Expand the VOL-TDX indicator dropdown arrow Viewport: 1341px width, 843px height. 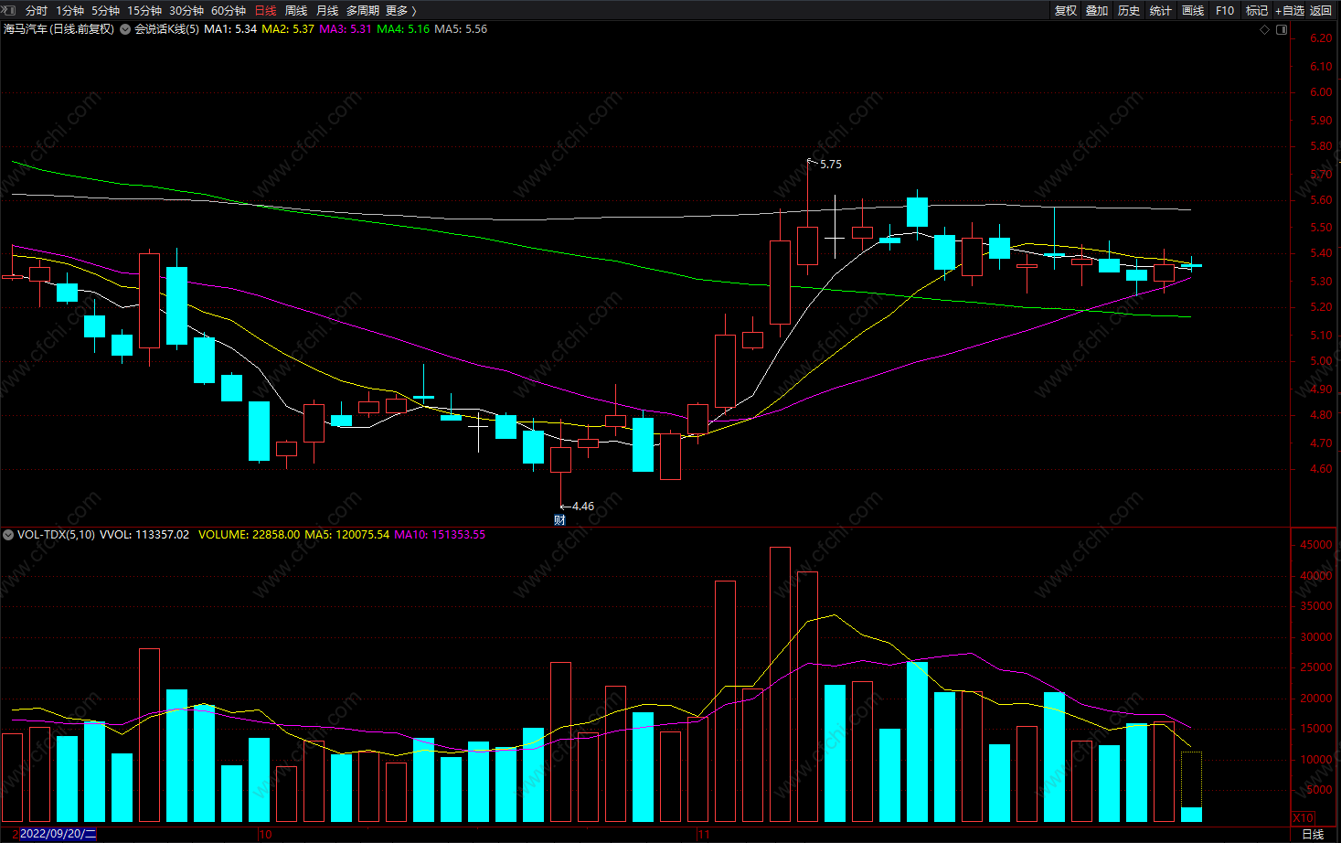[x=8, y=535]
